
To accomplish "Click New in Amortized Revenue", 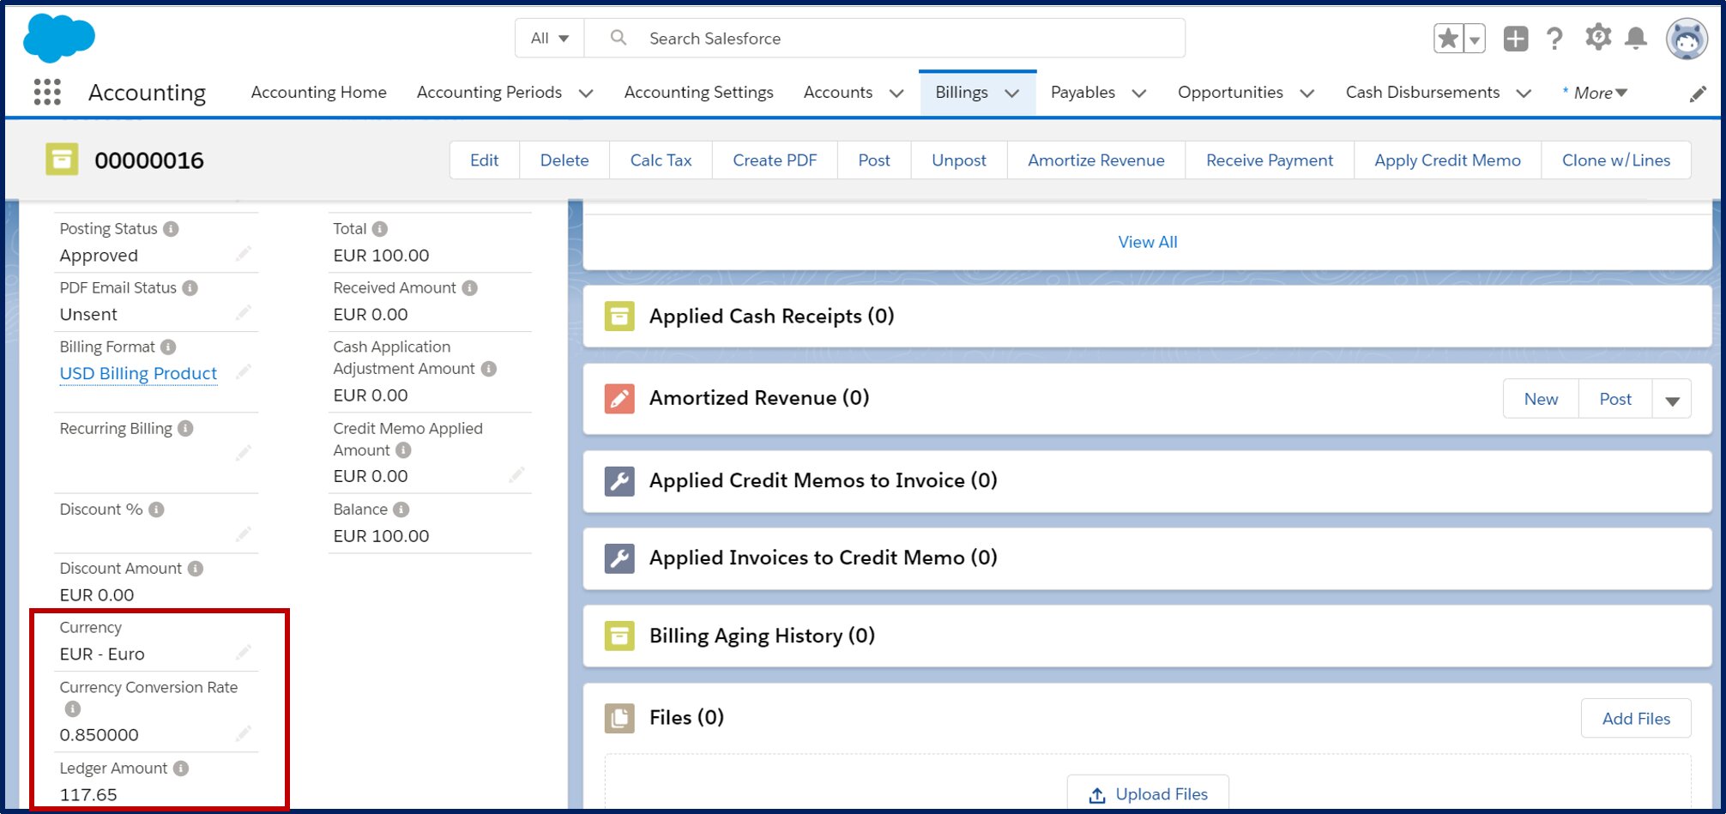I will click(x=1541, y=400).
